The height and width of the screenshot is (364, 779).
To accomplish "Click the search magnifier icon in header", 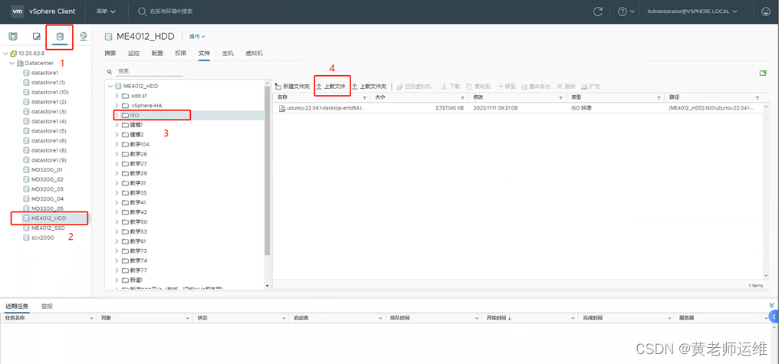I will pos(142,11).
